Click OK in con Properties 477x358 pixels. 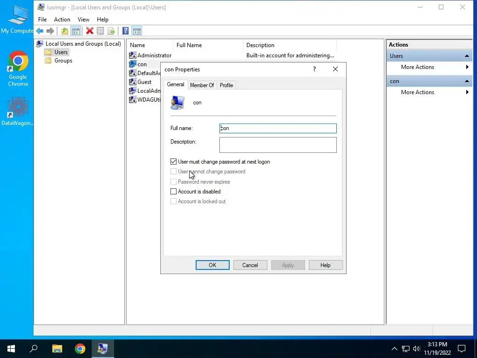212,265
